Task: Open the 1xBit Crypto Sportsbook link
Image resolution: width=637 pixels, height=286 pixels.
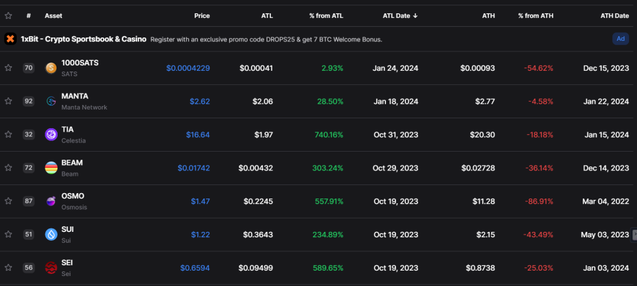Action: click(x=84, y=39)
